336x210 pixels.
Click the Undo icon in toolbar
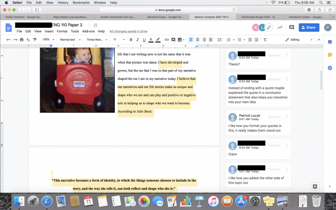pyautogui.click(x=8, y=40)
